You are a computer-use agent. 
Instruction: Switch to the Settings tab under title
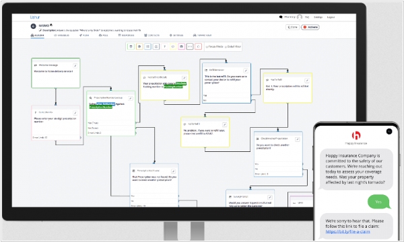coord(176,35)
